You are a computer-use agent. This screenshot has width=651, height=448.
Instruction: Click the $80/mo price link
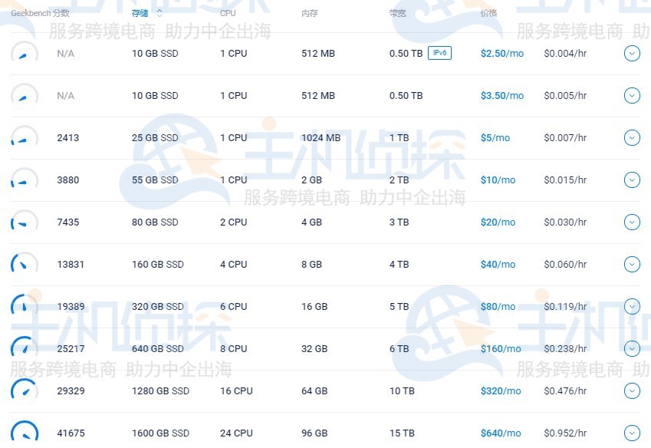tap(498, 307)
